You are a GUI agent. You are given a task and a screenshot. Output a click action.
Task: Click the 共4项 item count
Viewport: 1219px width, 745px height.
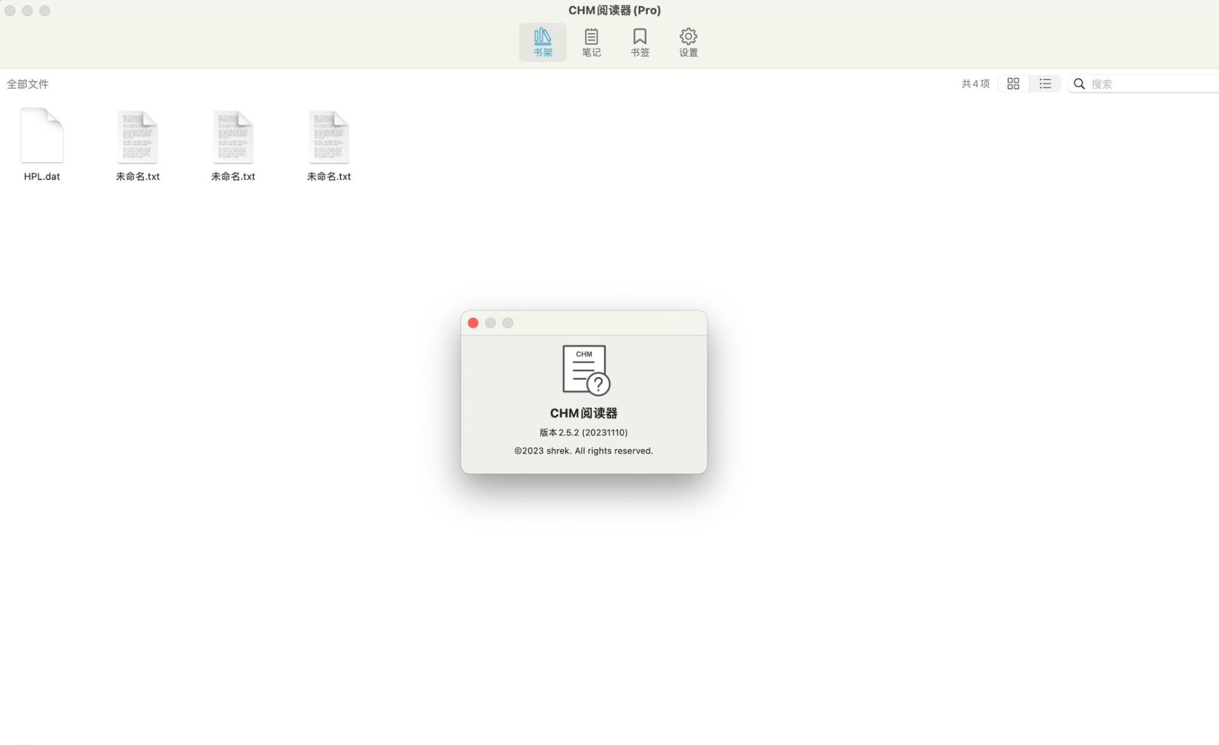tap(975, 84)
